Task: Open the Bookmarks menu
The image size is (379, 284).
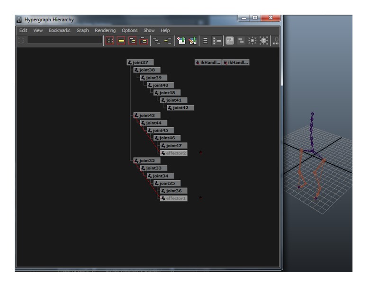Action: 59,30
